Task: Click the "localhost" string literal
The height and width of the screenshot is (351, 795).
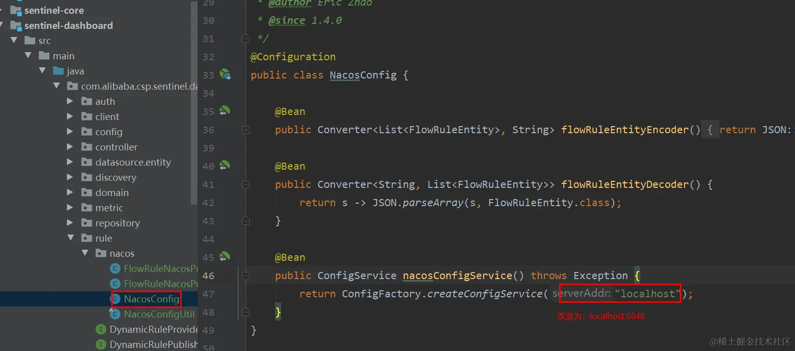Action: point(648,294)
